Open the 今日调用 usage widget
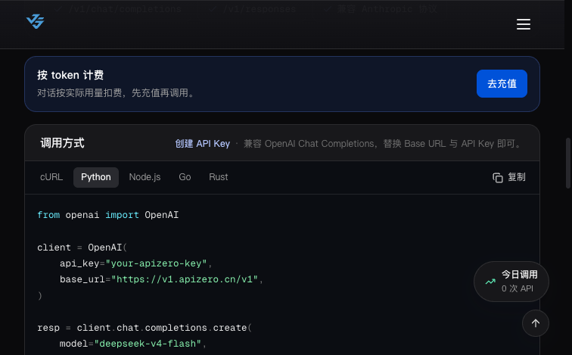 (511, 282)
